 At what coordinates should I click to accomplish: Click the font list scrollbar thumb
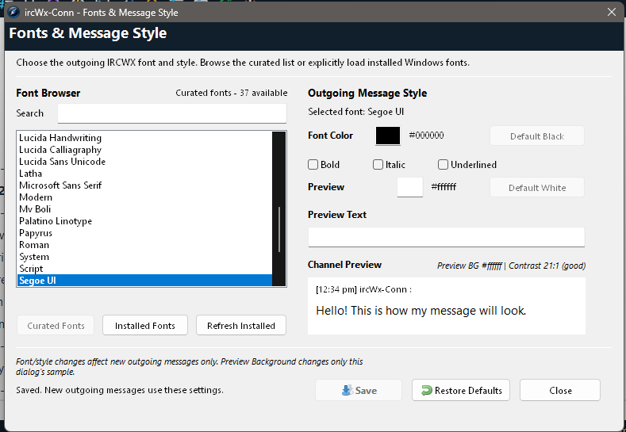click(x=279, y=229)
